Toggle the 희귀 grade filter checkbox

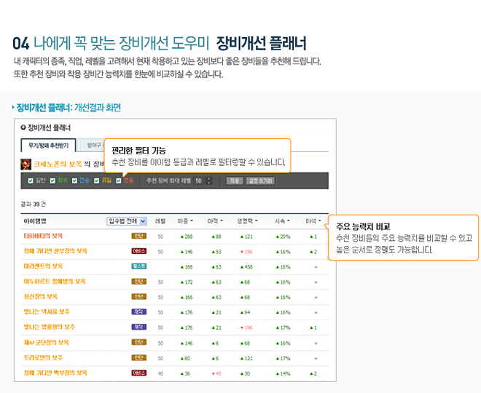click(x=52, y=180)
